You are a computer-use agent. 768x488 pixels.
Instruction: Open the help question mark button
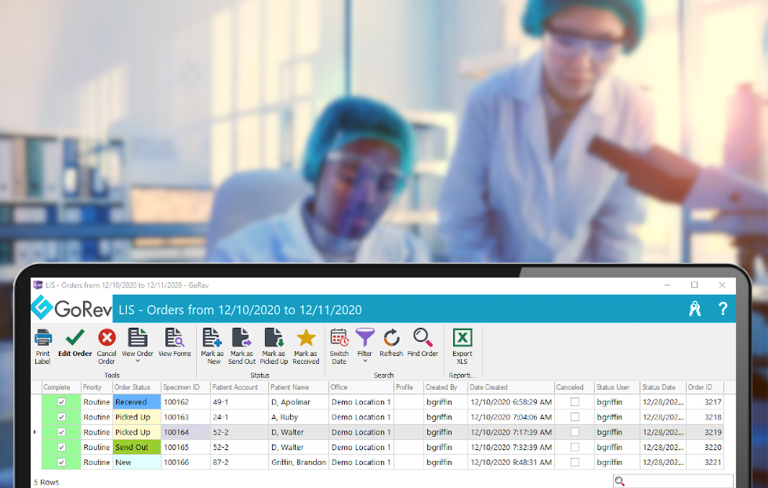click(x=723, y=309)
